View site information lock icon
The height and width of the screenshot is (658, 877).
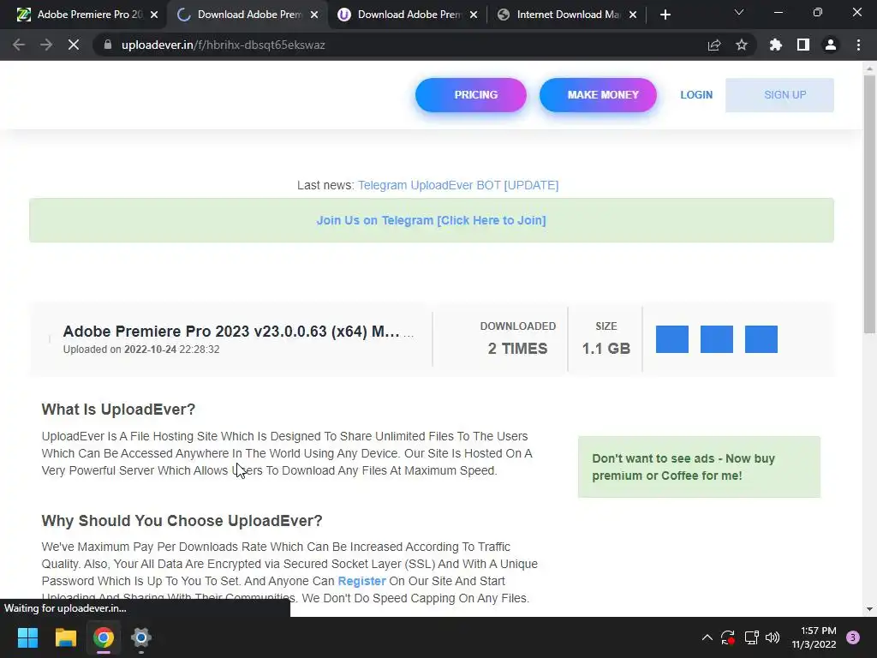pyautogui.click(x=107, y=45)
